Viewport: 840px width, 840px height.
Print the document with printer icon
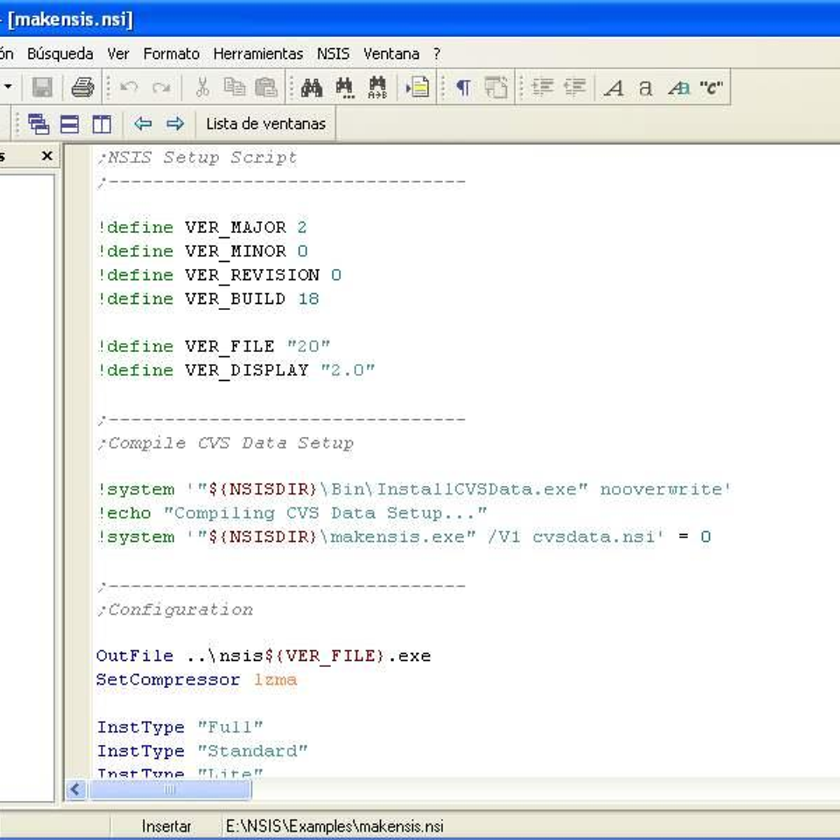tap(83, 87)
